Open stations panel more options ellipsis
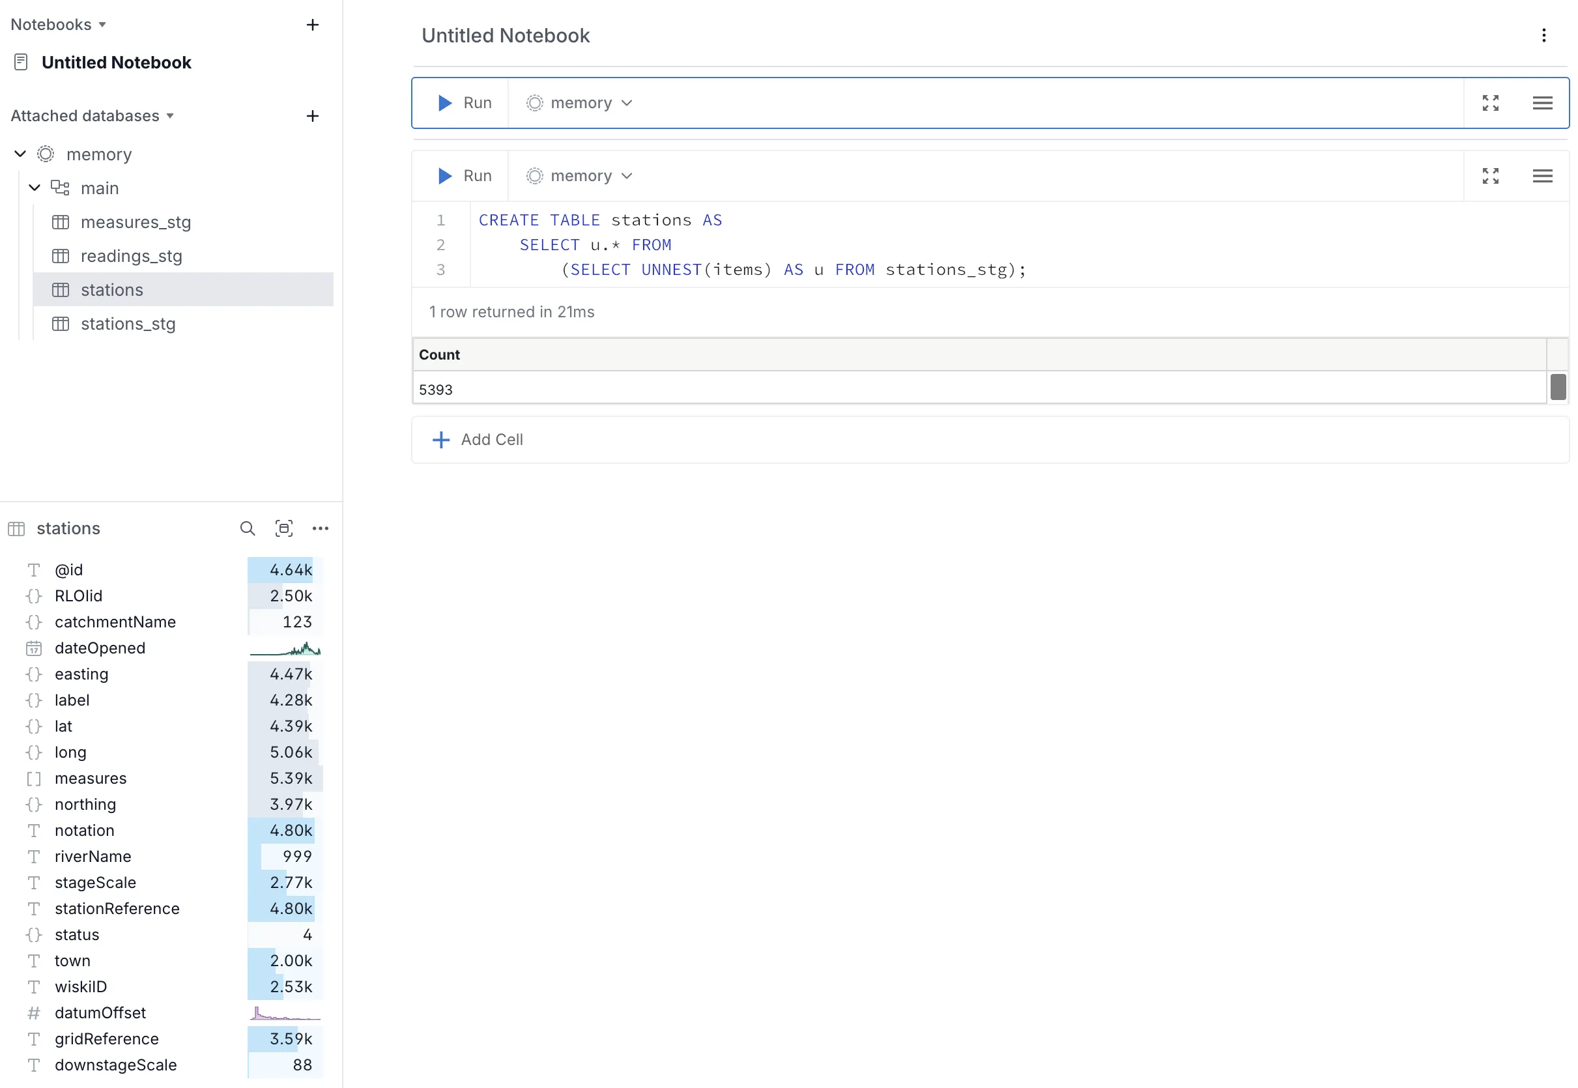The width and height of the screenshot is (1578, 1088). (x=321, y=528)
